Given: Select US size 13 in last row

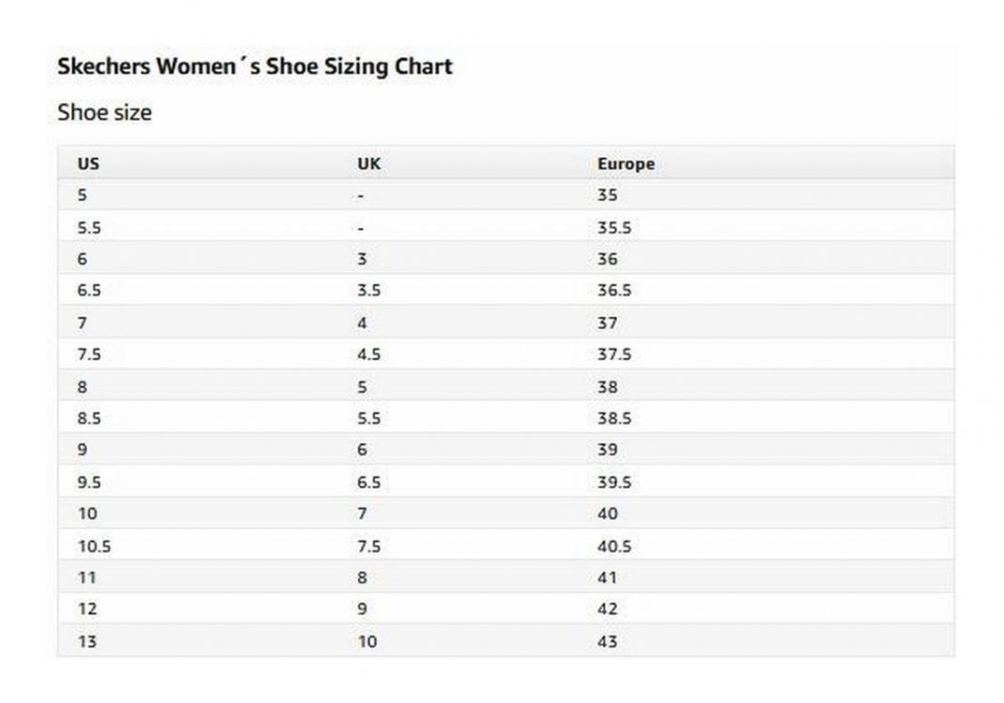Looking at the screenshot, I should click(86, 642).
